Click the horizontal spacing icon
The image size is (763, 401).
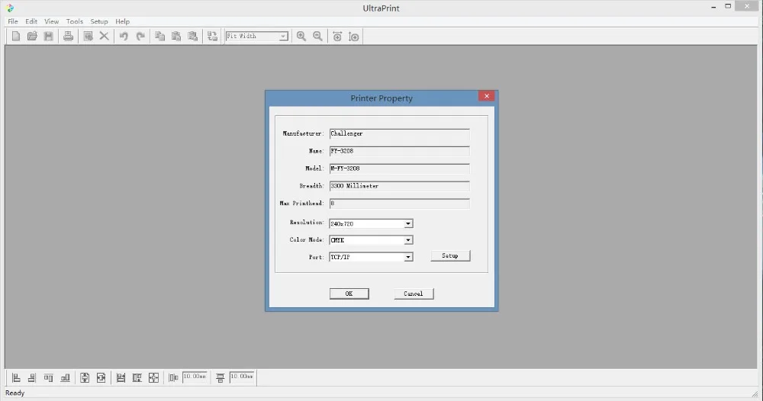tap(173, 377)
